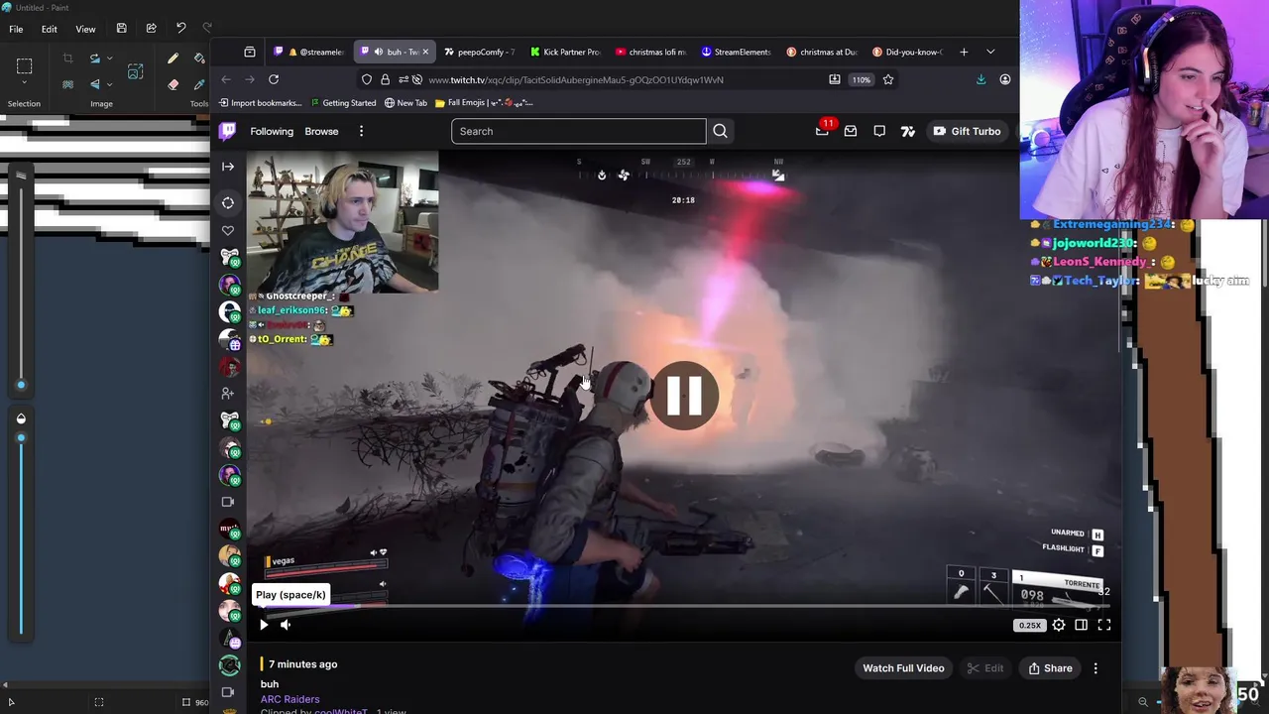Click the Twitch Search field
1269x714 pixels.
578,131
